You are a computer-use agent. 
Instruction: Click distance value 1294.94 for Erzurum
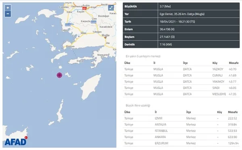pyautogui.click(x=233, y=144)
